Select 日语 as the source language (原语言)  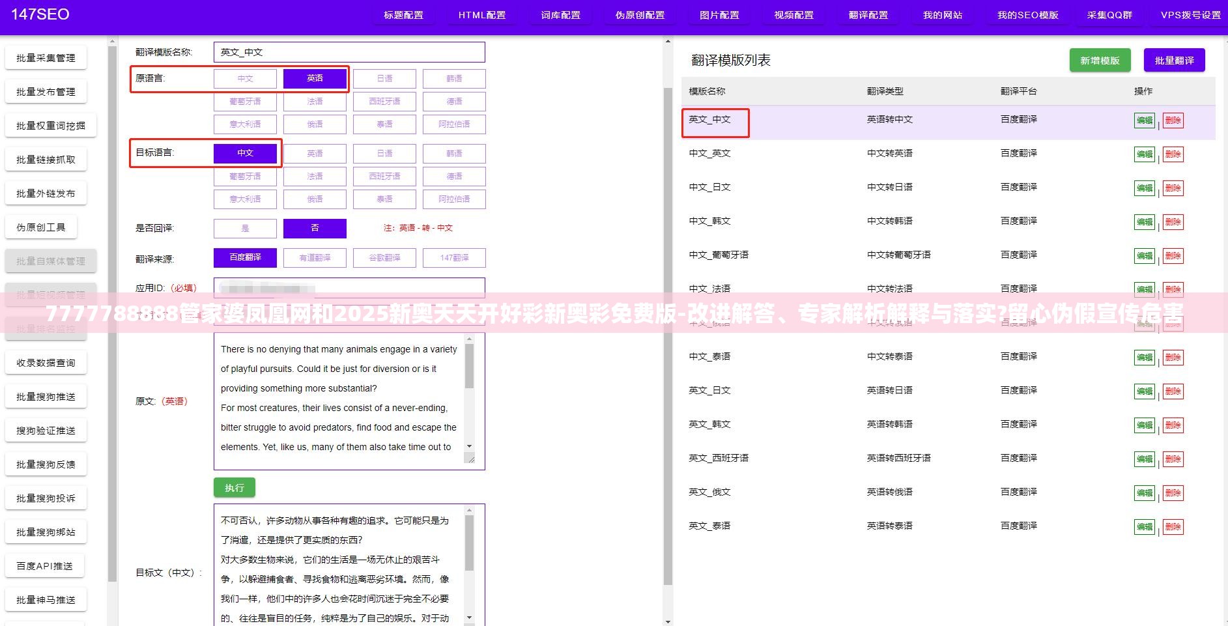pos(384,79)
